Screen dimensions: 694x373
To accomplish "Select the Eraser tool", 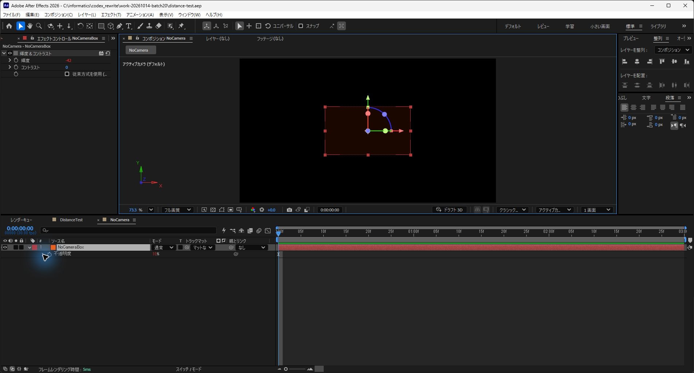I will [158, 26].
